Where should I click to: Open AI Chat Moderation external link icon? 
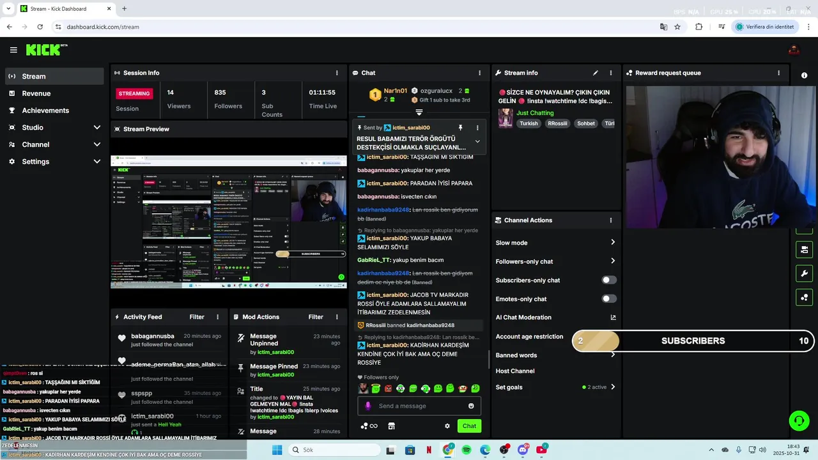click(613, 318)
